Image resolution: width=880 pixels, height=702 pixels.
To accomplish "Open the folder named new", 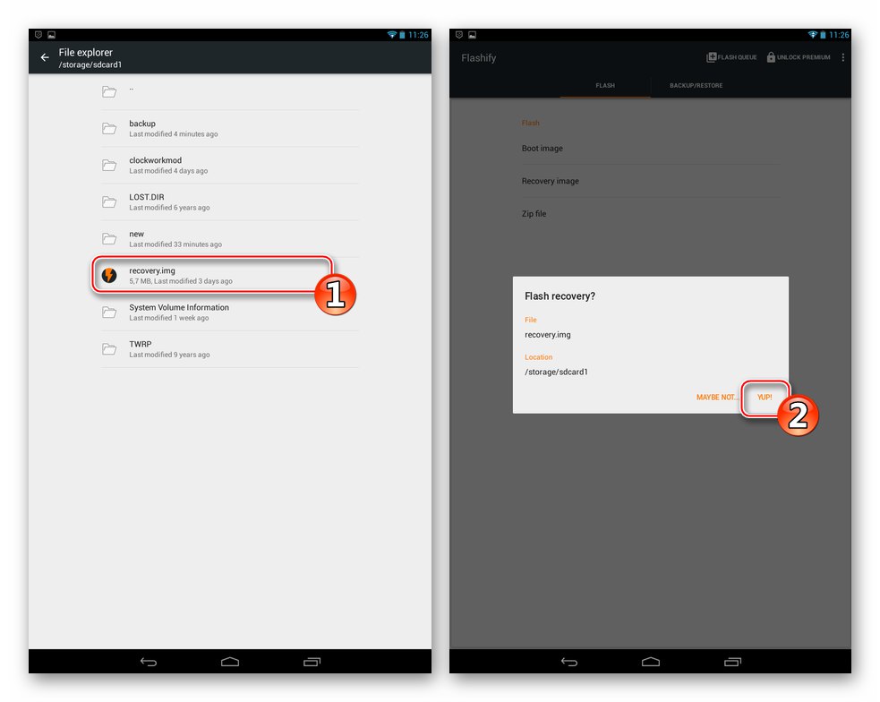I will click(x=230, y=239).
